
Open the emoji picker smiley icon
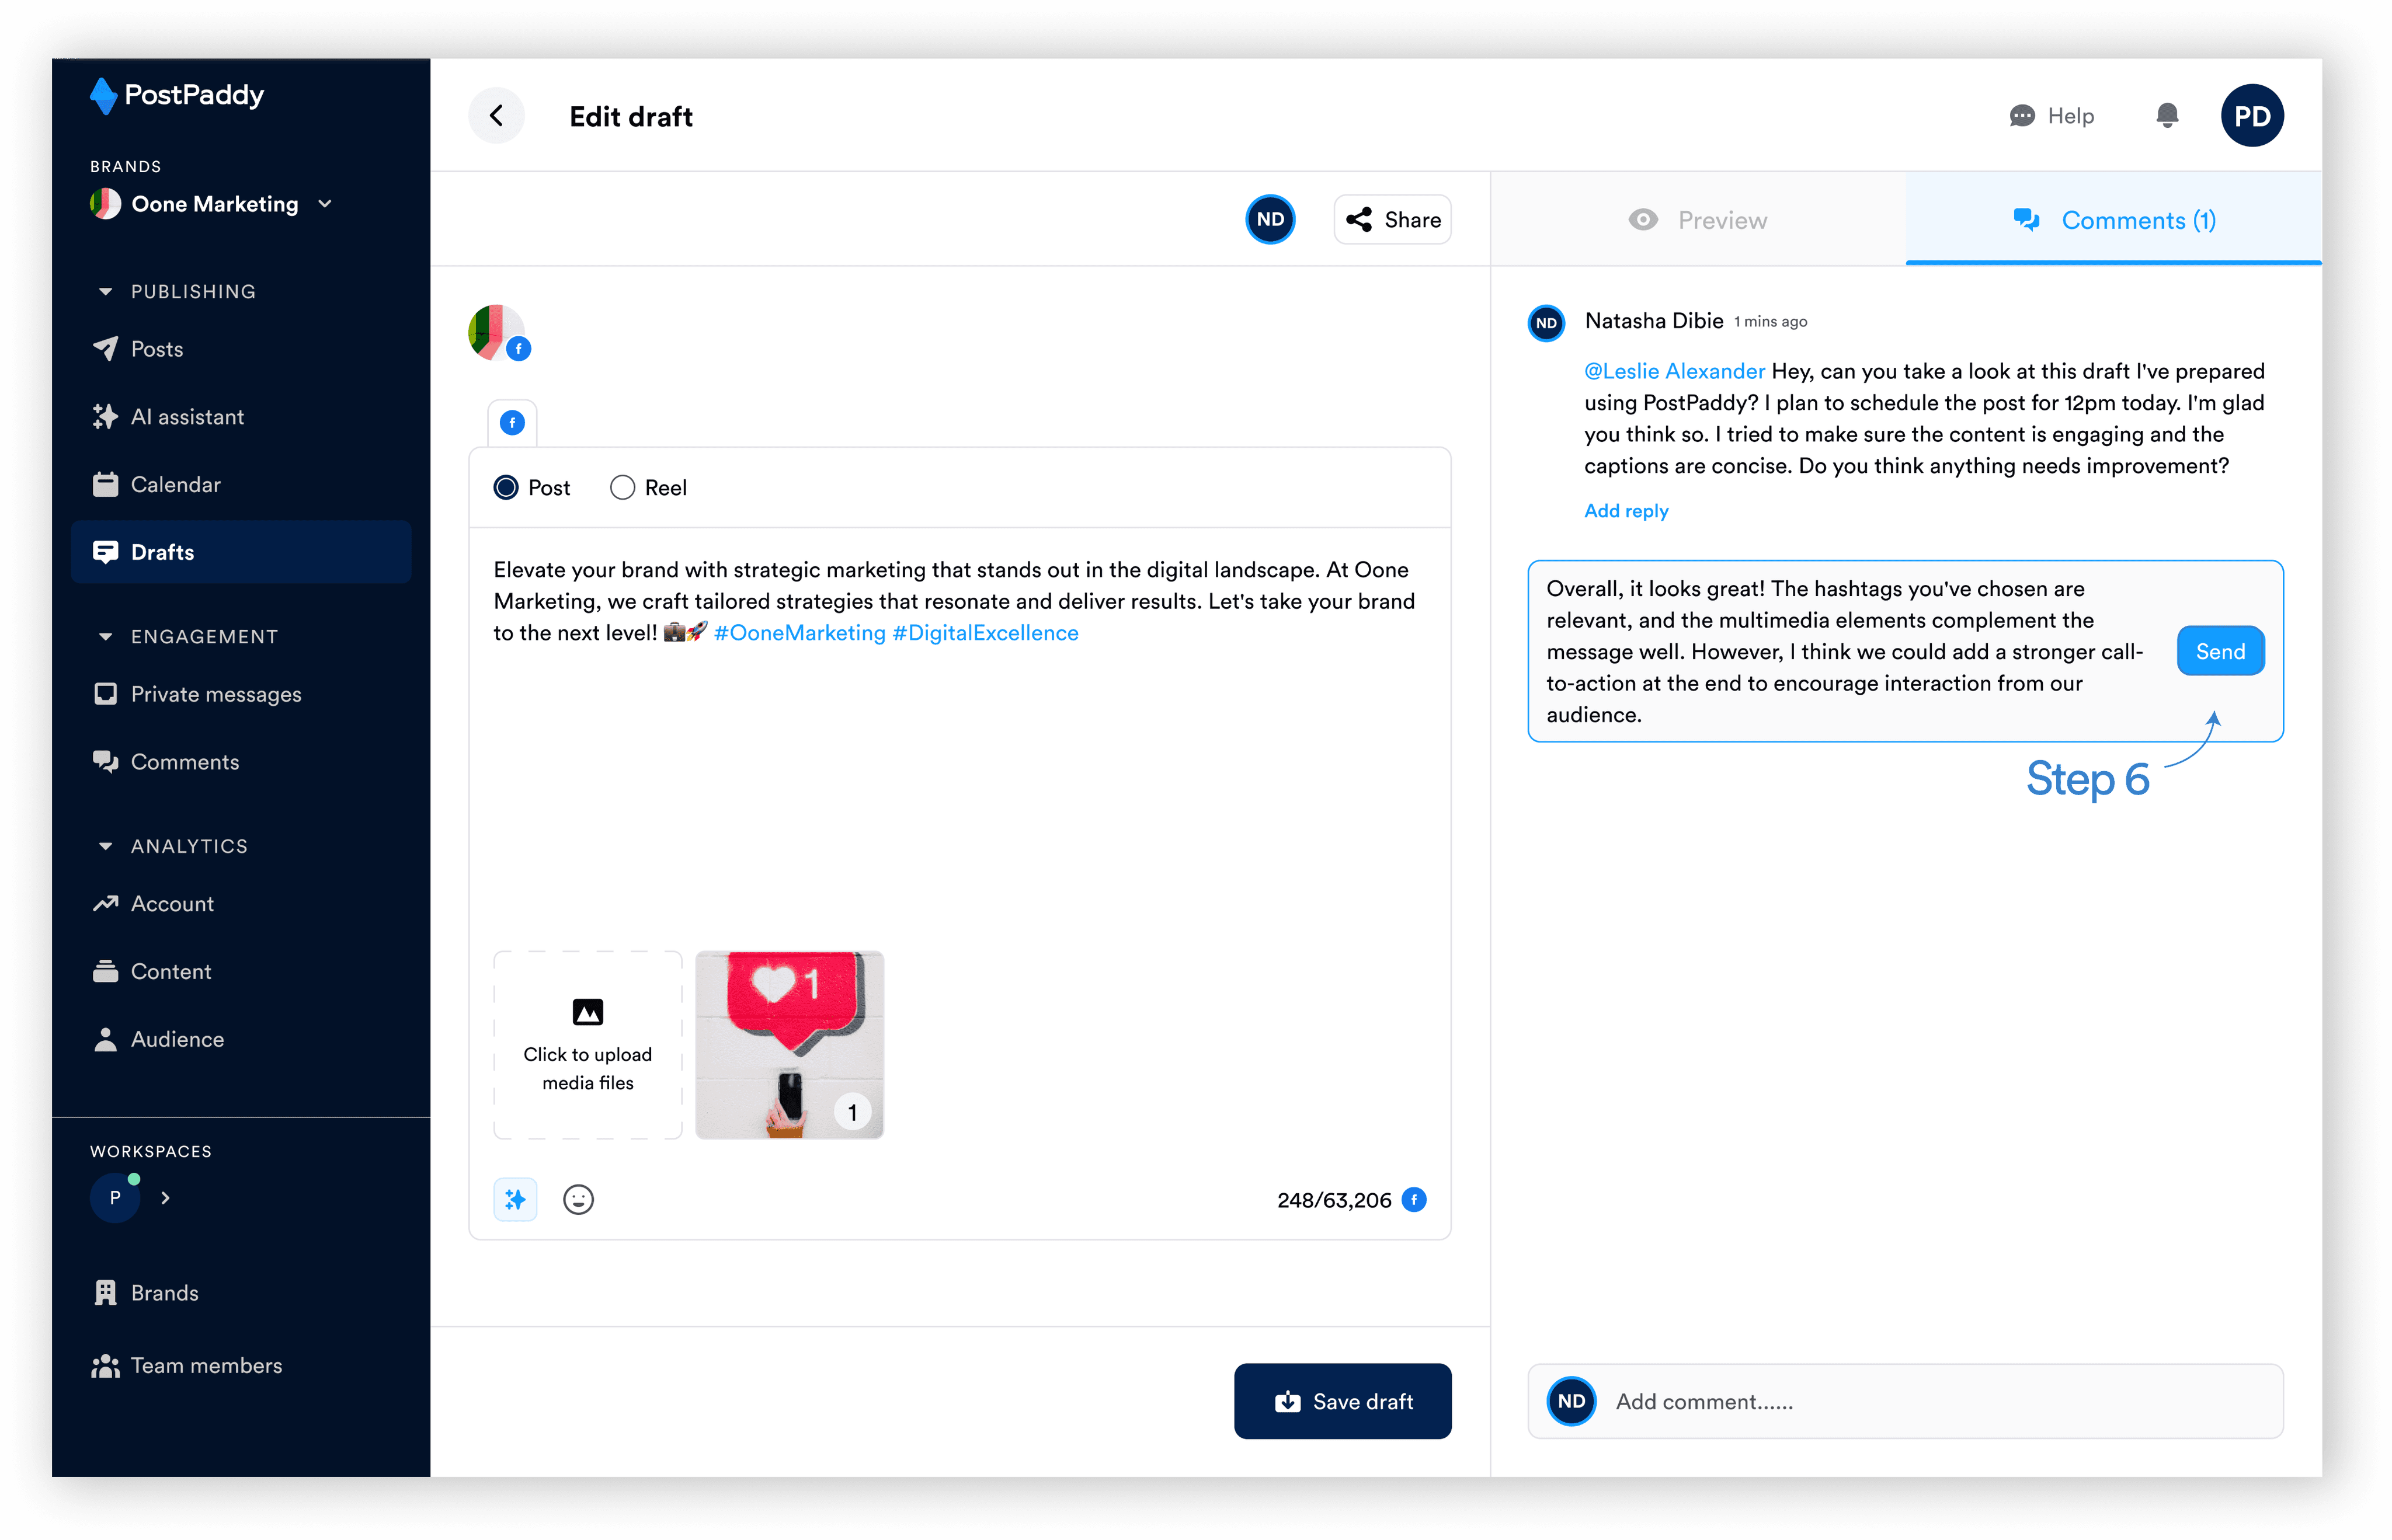(578, 1199)
